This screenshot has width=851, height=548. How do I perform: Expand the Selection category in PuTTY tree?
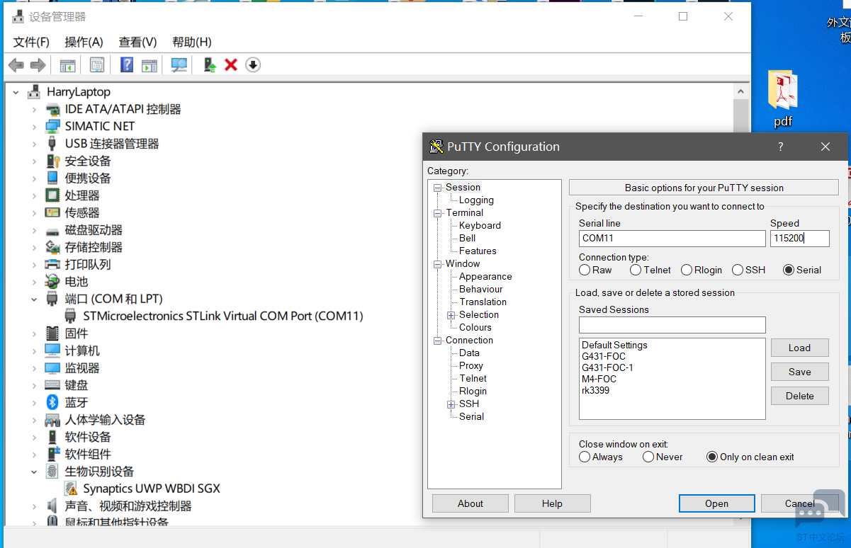click(451, 315)
